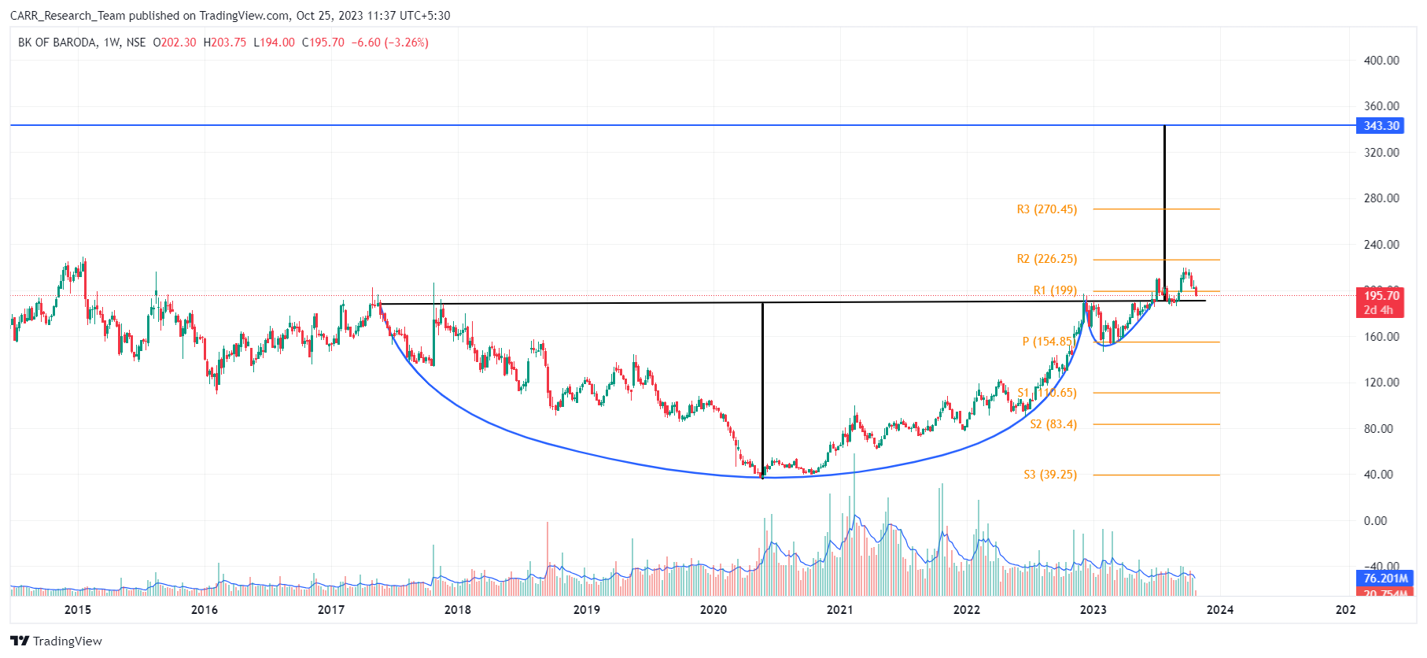Image resolution: width=1427 pixels, height=658 pixels.
Task: Click the 0.00 price axis label
Action: [x=1375, y=521]
